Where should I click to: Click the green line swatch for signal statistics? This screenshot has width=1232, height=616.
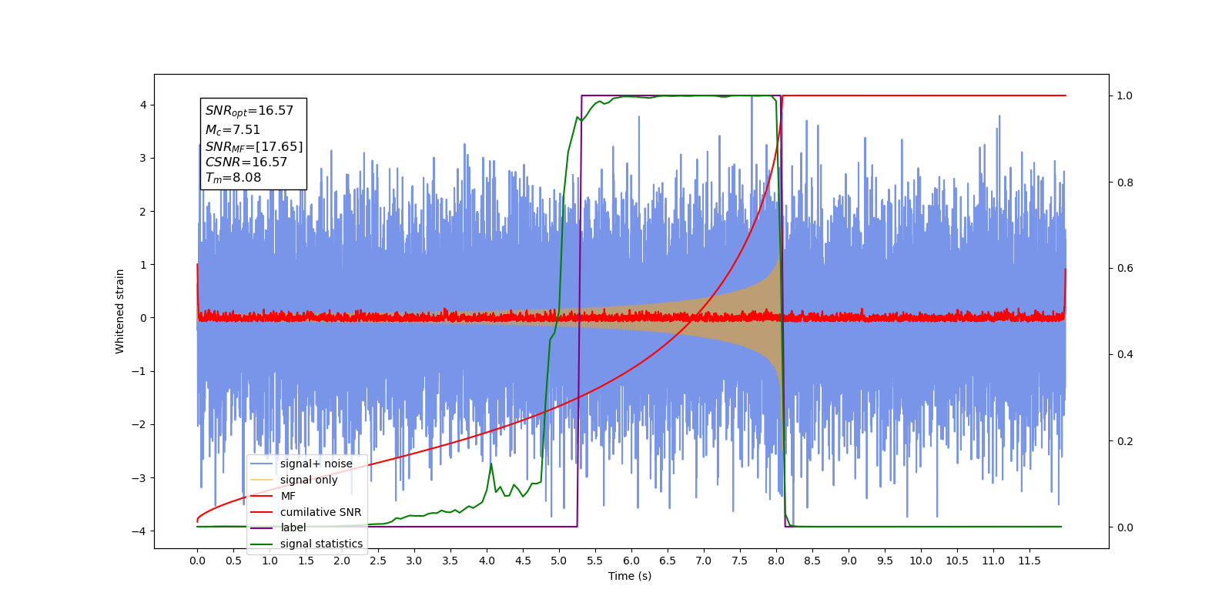(x=263, y=544)
